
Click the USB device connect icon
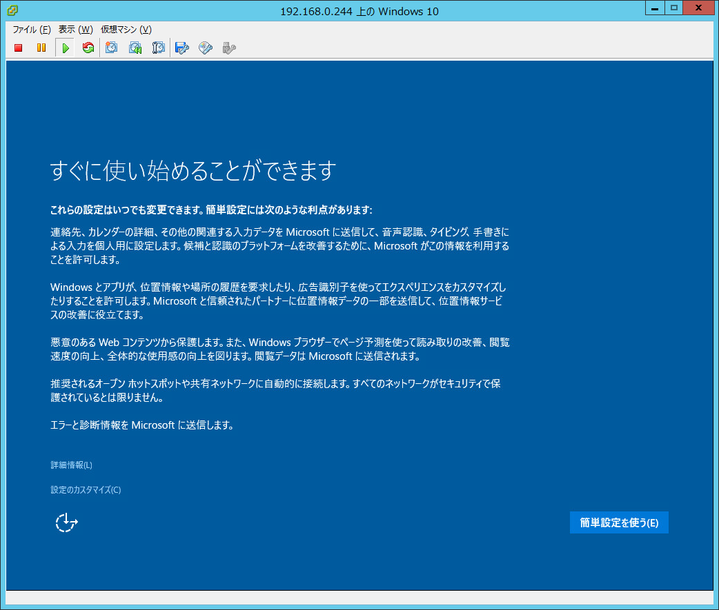tap(229, 48)
